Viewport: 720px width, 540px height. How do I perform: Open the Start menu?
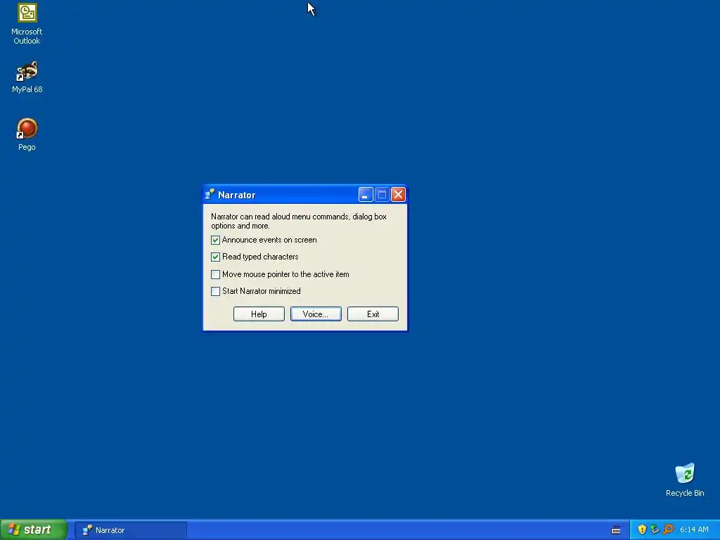[x=34, y=530]
